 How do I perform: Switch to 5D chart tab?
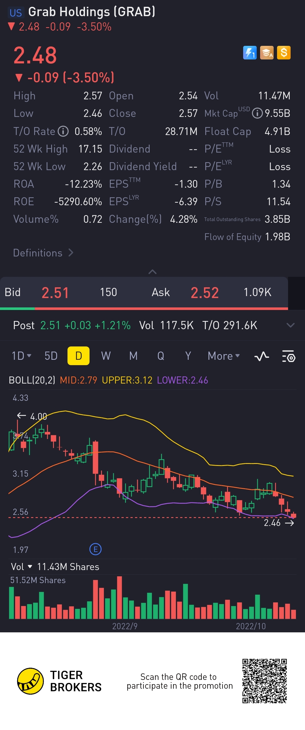[x=51, y=356]
